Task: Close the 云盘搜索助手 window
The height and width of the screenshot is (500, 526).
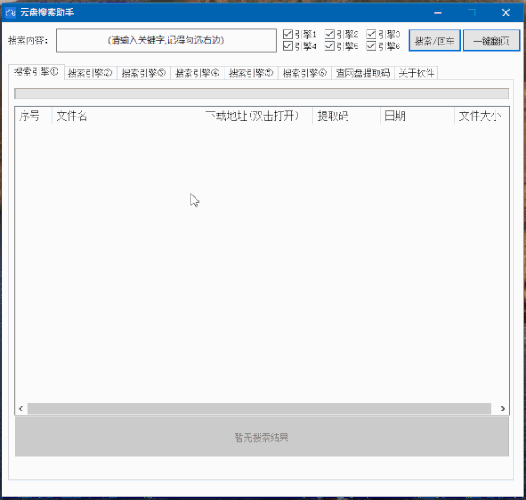Action: [505, 13]
